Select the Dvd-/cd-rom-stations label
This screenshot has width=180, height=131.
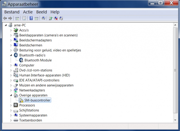tap(35, 70)
